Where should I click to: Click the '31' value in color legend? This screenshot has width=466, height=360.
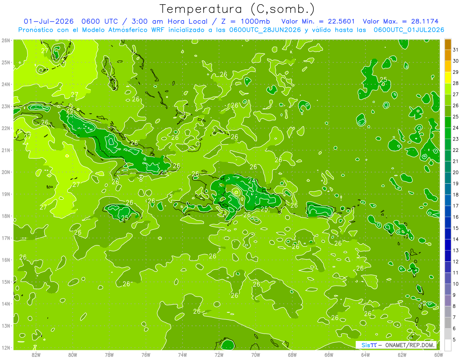tap(456, 50)
